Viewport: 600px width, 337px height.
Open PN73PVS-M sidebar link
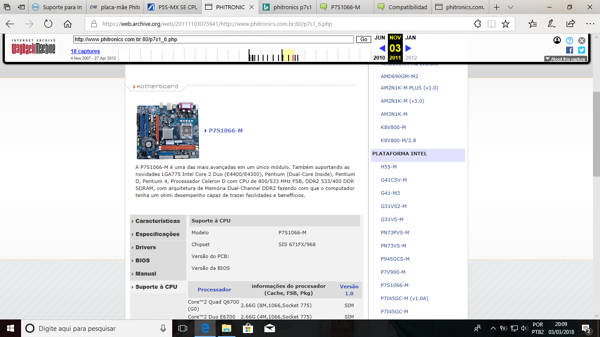click(395, 233)
